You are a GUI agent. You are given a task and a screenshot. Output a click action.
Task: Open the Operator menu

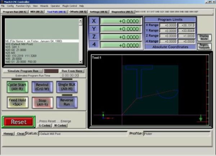point(55,6)
